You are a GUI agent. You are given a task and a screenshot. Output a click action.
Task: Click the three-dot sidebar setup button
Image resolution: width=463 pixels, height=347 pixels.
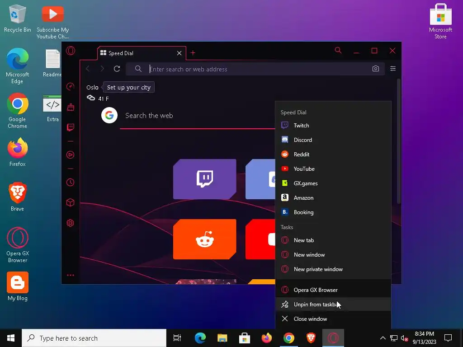point(70,275)
